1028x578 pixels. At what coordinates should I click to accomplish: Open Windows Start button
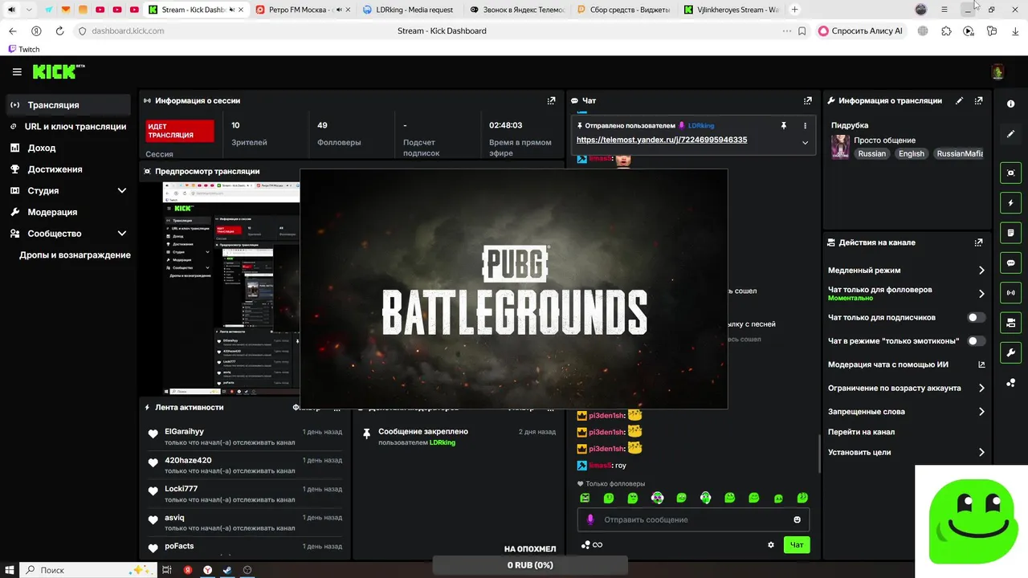(9, 570)
